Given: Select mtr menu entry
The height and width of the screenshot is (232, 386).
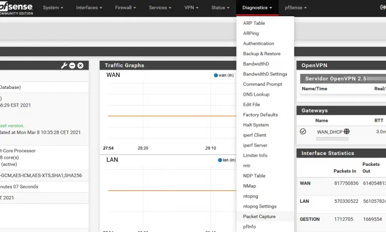Looking at the screenshot, I should (x=265, y=166).
